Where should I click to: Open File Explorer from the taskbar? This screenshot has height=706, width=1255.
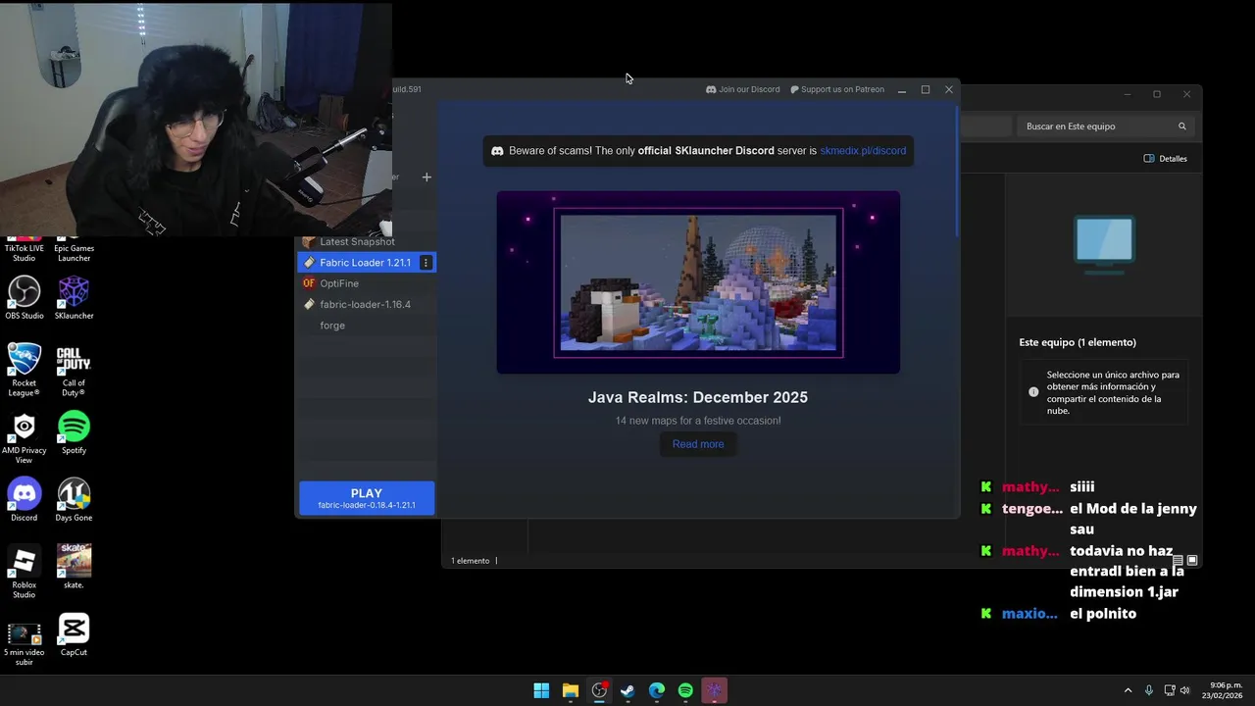tap(570, 690)
